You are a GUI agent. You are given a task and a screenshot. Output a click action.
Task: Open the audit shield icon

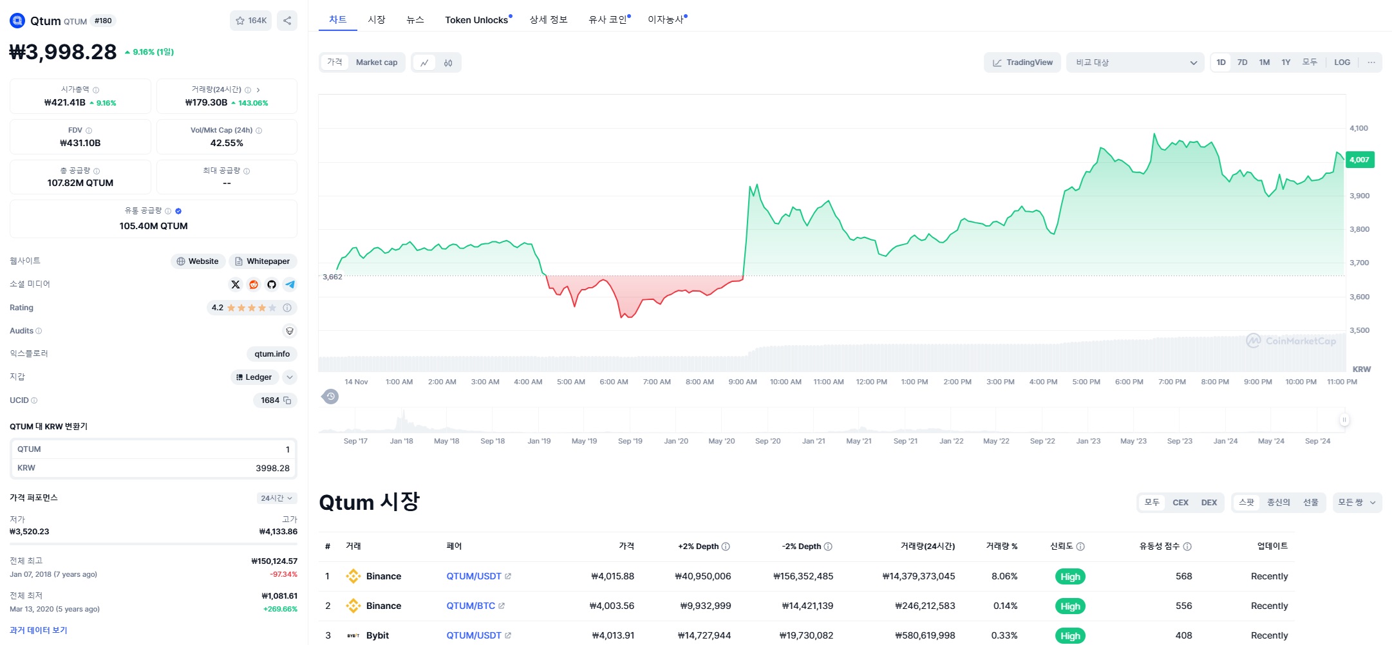[x=290, y=331]
